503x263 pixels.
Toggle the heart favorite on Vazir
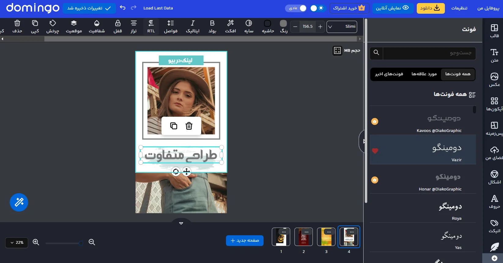click(x=375, y=151)
